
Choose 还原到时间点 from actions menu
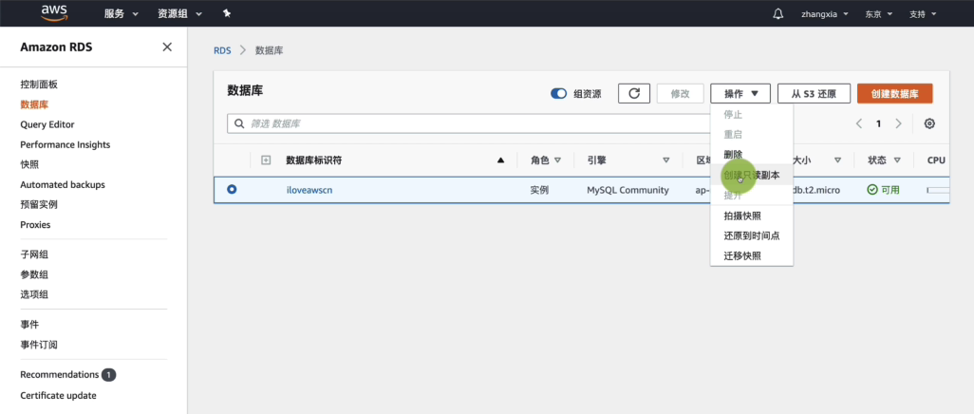tap(752, 235)
